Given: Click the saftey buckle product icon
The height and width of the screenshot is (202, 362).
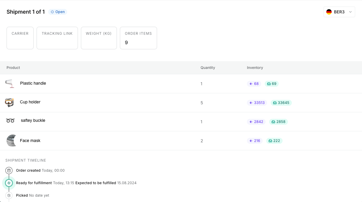Looking at the screenshot, I should click(10, 121).
